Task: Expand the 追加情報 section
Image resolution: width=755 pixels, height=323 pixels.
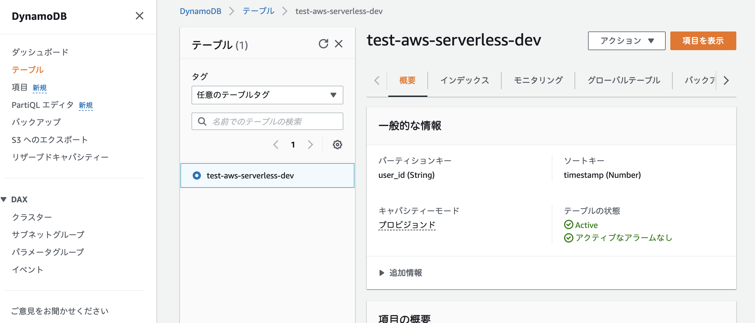Action: pyautogui.click(x=400, y=273)
